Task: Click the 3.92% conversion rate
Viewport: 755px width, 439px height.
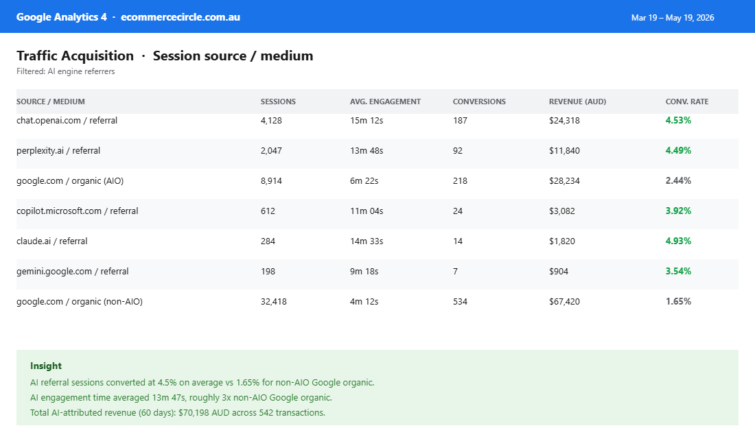Action: pyautogui.click(x=678, y=211)
